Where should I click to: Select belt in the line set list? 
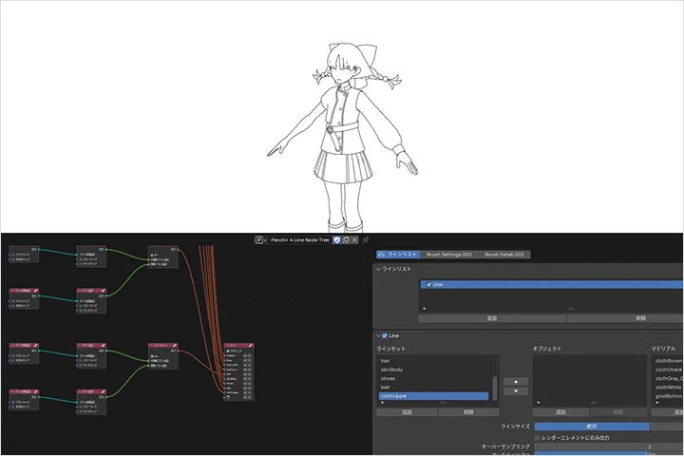coord(434,387)
